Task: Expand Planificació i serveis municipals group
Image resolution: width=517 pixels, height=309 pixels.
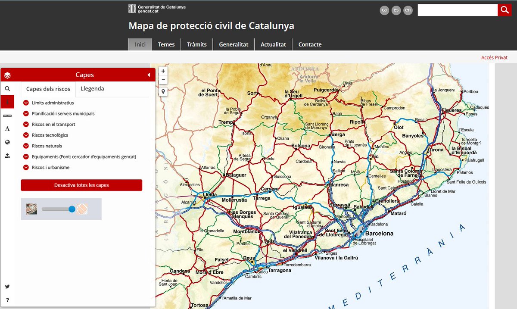Action: (x=26, y=113)
